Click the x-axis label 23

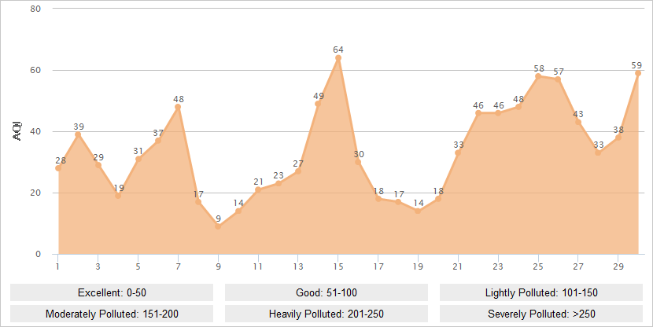[498, 266]
